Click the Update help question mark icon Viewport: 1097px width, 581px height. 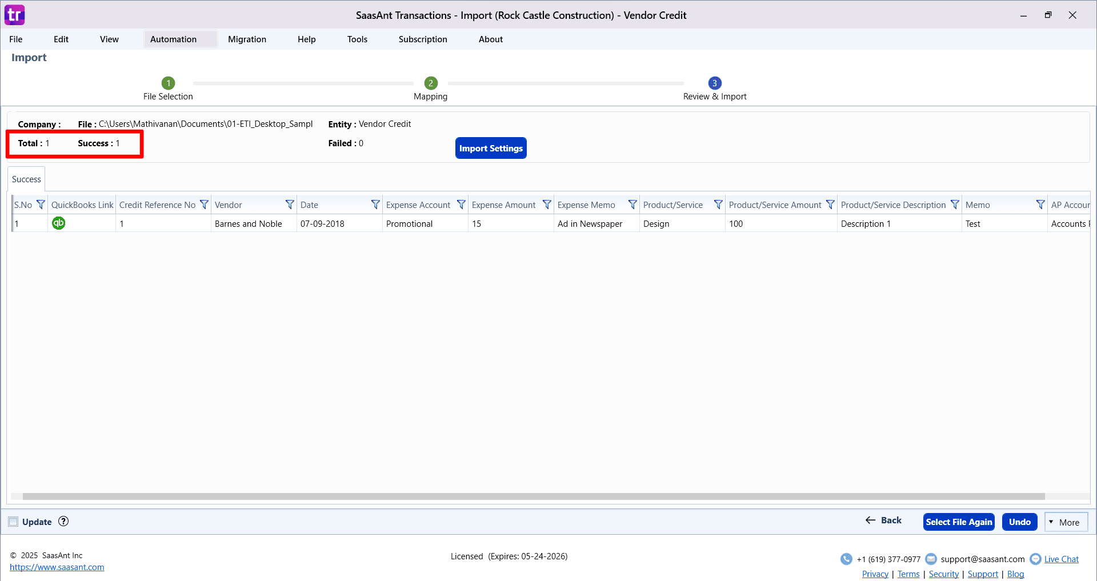(63, 521)
